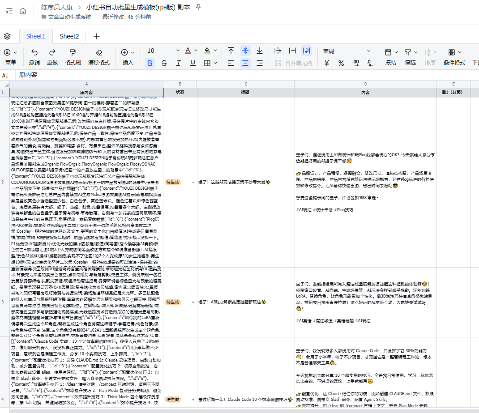The image size is (479, 413).
Task: Decrease decimal places
Action: [x=370, y=63]
